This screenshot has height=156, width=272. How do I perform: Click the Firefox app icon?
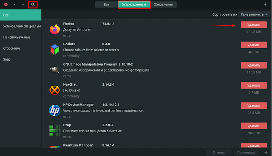click(55, 29)
